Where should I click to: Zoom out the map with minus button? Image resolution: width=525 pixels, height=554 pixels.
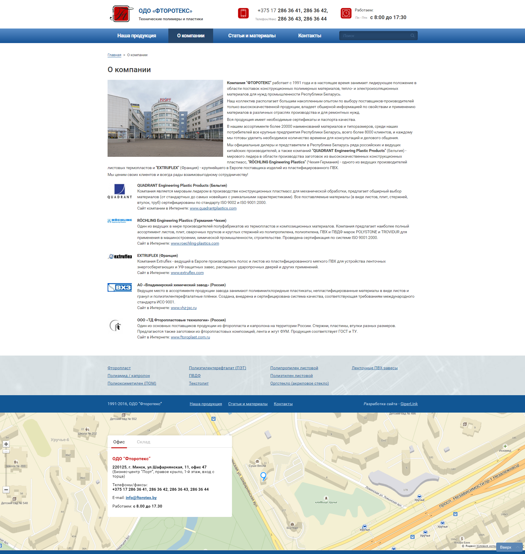click(x=6, y=490)
